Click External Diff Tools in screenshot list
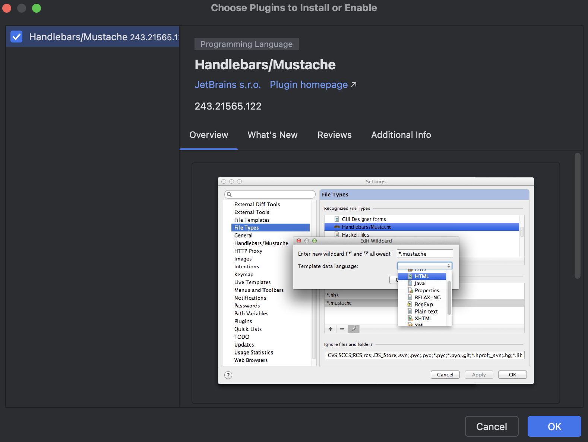 (257, 204)
